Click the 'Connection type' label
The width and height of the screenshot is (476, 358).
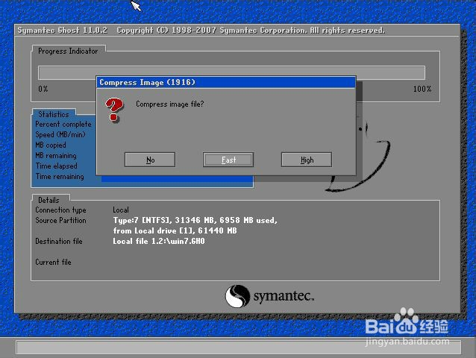60,210
